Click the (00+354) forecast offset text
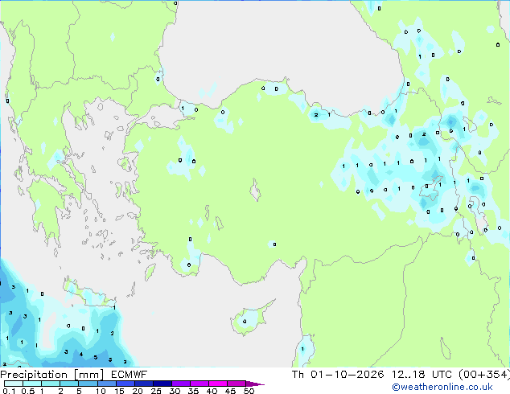Viewport: 510px width, 394px height. click(484, 375)
